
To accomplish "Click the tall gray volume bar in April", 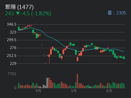I will pyautogui.click(x=47, y=83).
